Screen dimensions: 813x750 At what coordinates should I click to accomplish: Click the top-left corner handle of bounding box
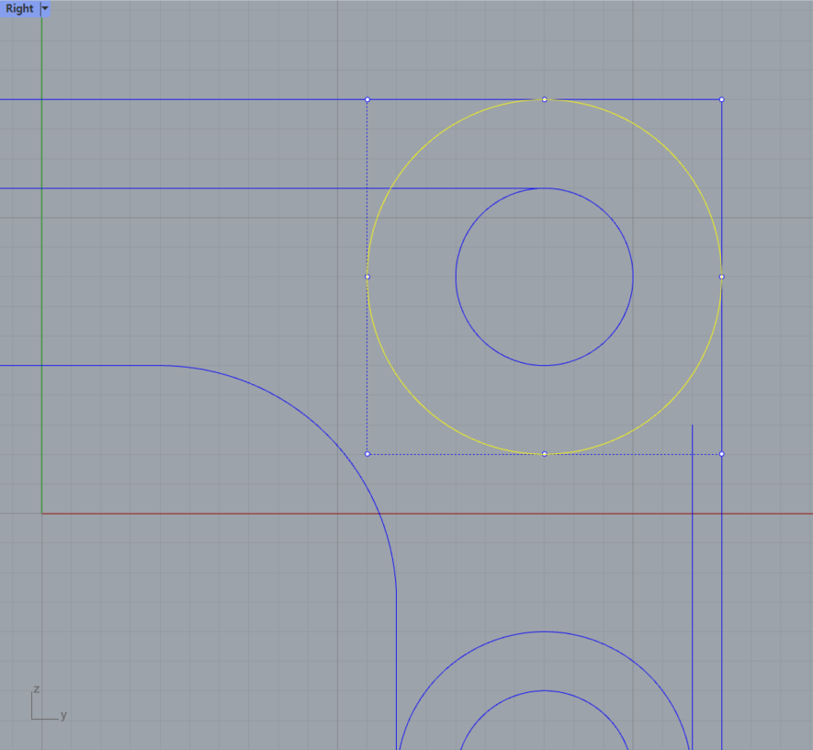367,99
